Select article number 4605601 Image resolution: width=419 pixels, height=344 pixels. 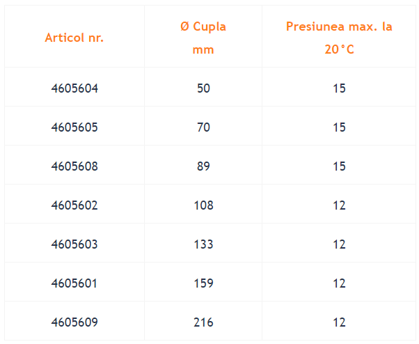(x=74, y=283)
